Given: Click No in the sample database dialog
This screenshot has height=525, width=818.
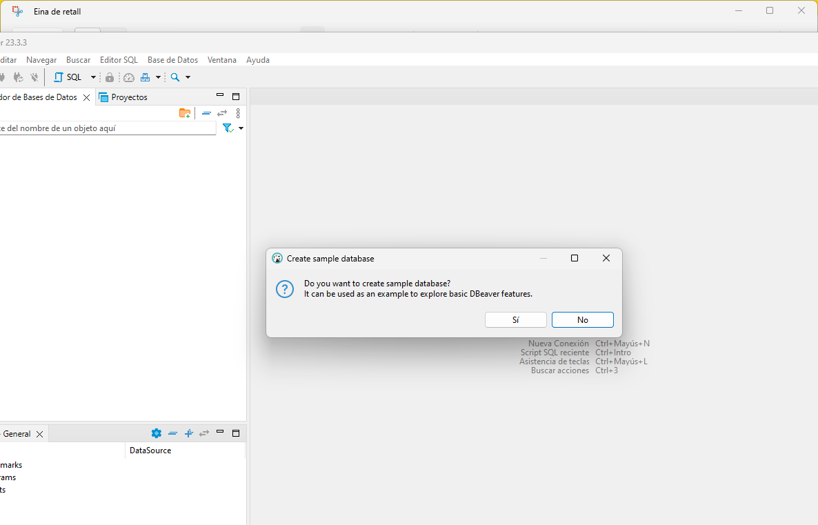Looking at the screenshot, I should 582,320.
